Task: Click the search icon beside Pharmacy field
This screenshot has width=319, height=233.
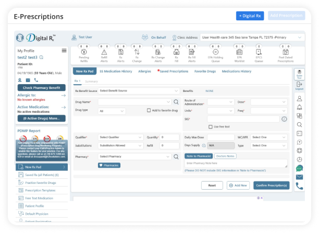Action: (x=176, y=156)
